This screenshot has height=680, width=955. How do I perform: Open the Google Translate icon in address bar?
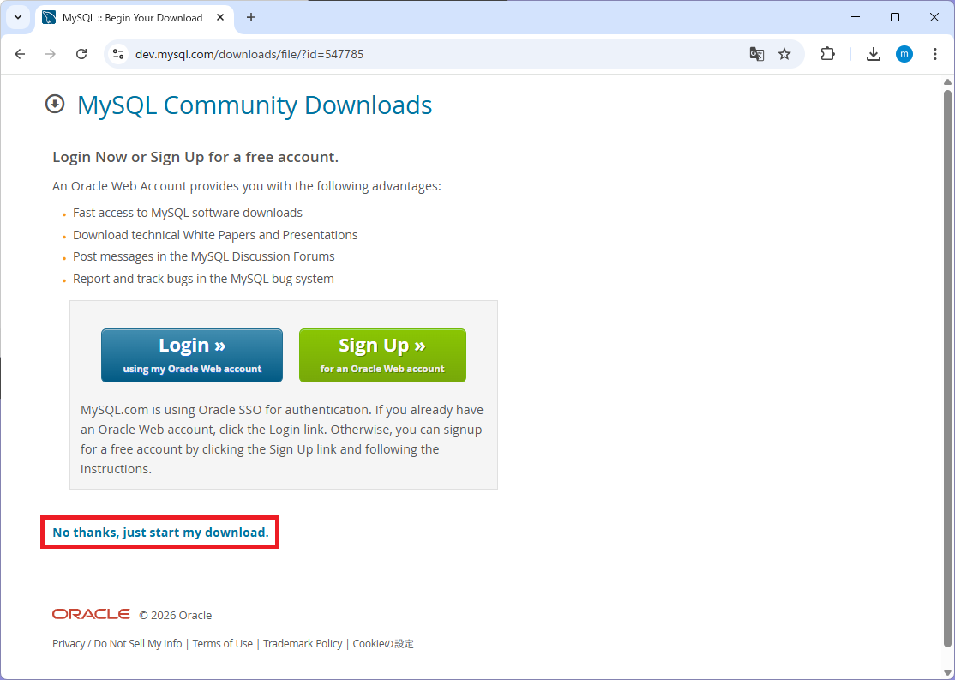[x=757, y=53]
